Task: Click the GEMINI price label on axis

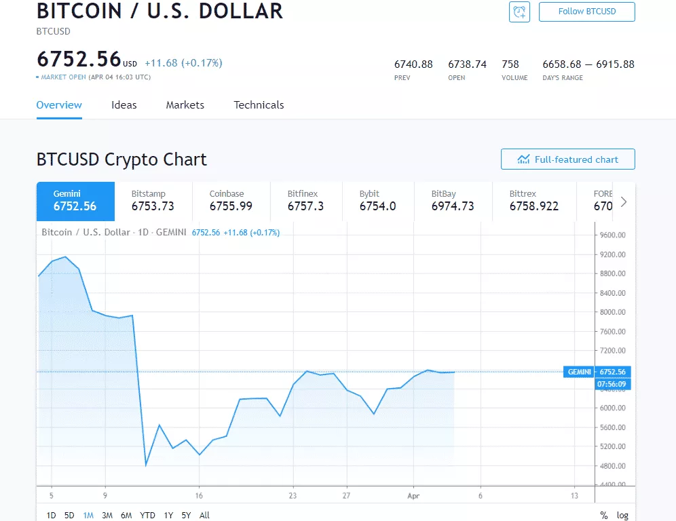Action: point(579,372)
